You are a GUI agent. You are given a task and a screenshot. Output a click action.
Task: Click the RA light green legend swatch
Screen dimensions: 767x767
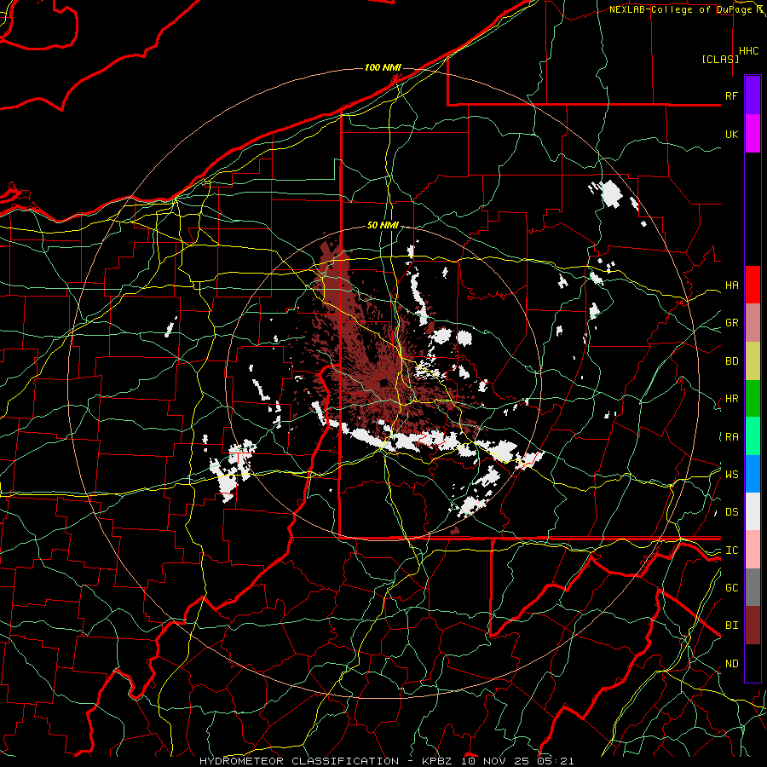pyautogui.click(x=753, y=436)
